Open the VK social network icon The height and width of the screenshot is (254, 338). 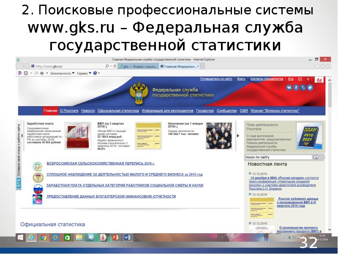coord(289,88)
